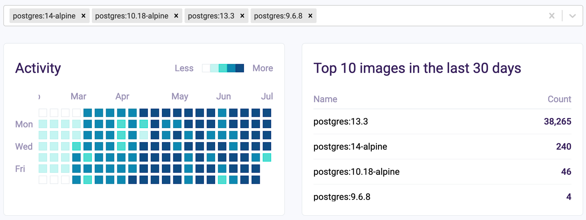Click the Wed weekday label

click(24, 146)
